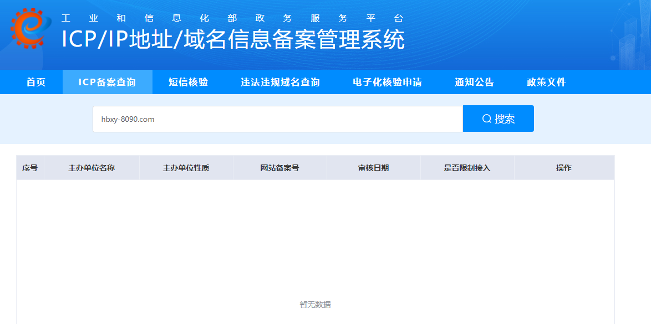This screenshot has width=651, height=324.
Task: Click the 主办单位性质 column header
Action: tap(186, 168)
